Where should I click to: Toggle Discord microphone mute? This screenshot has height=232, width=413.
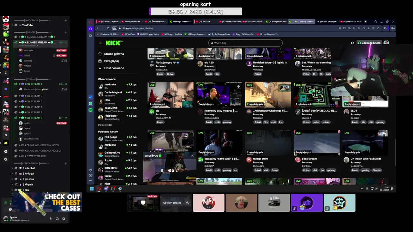click(51, 219)
